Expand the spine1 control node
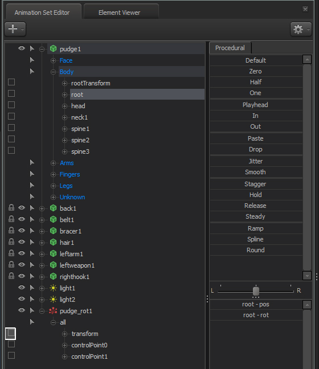Viewport: 319px width, 369px height. point(64,129)
